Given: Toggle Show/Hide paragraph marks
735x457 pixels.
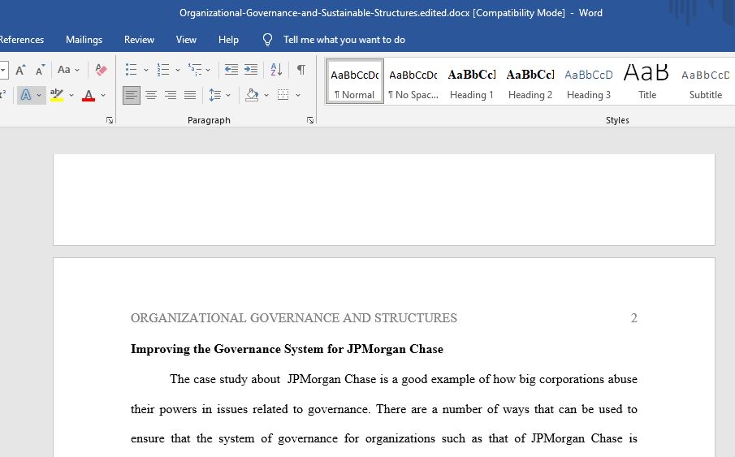Looking at the screenshot, I should [301, 70].
